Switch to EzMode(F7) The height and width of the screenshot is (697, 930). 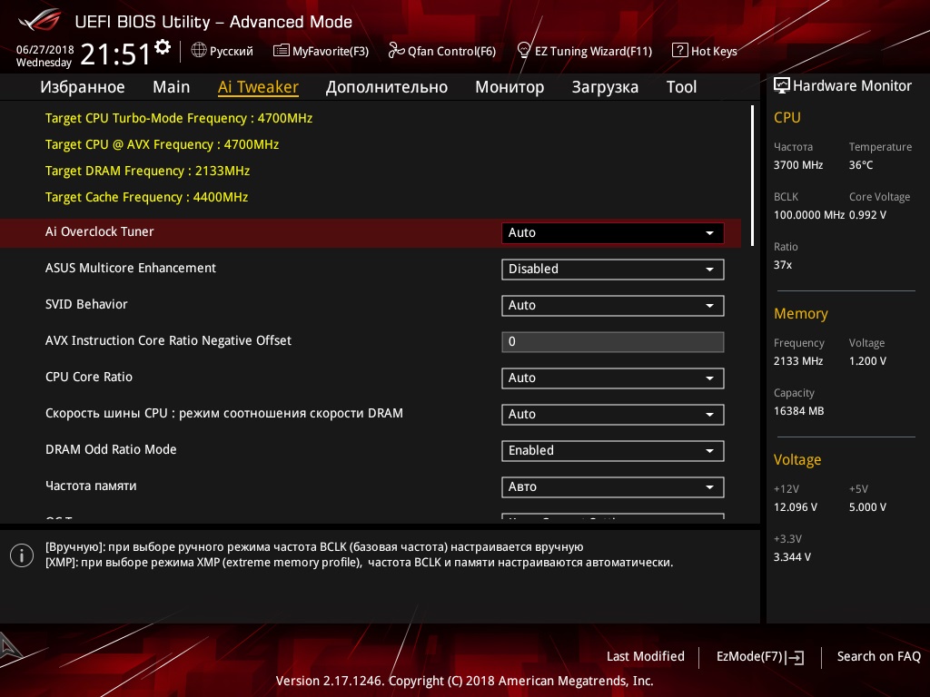click(760, 657)
